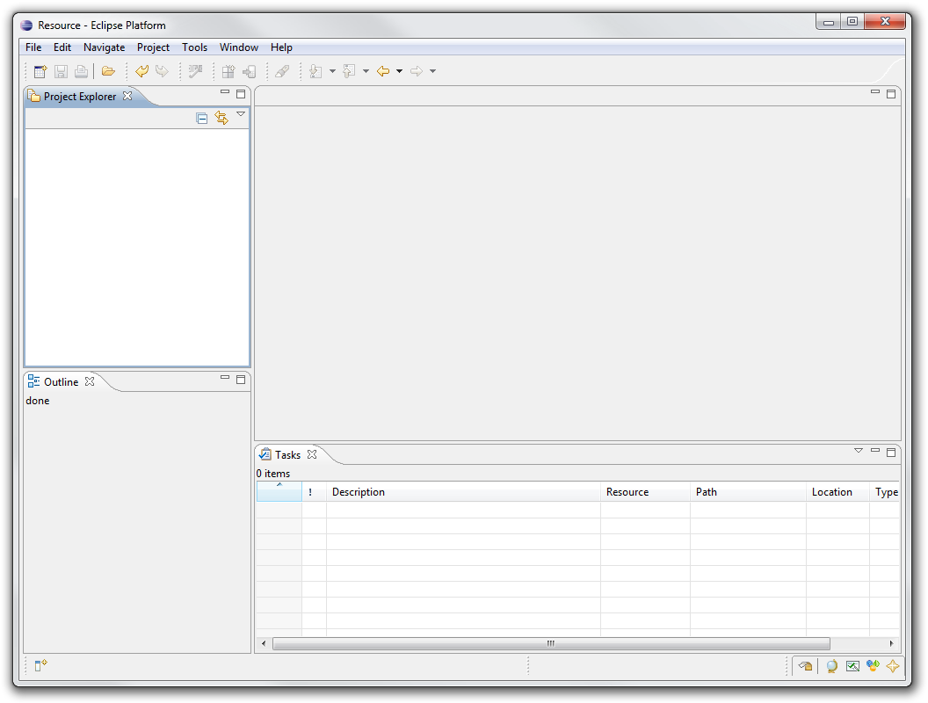Click Tasks scrollbar left arrow
Screen dimensions: 928x703
click(x=264, y=644)
